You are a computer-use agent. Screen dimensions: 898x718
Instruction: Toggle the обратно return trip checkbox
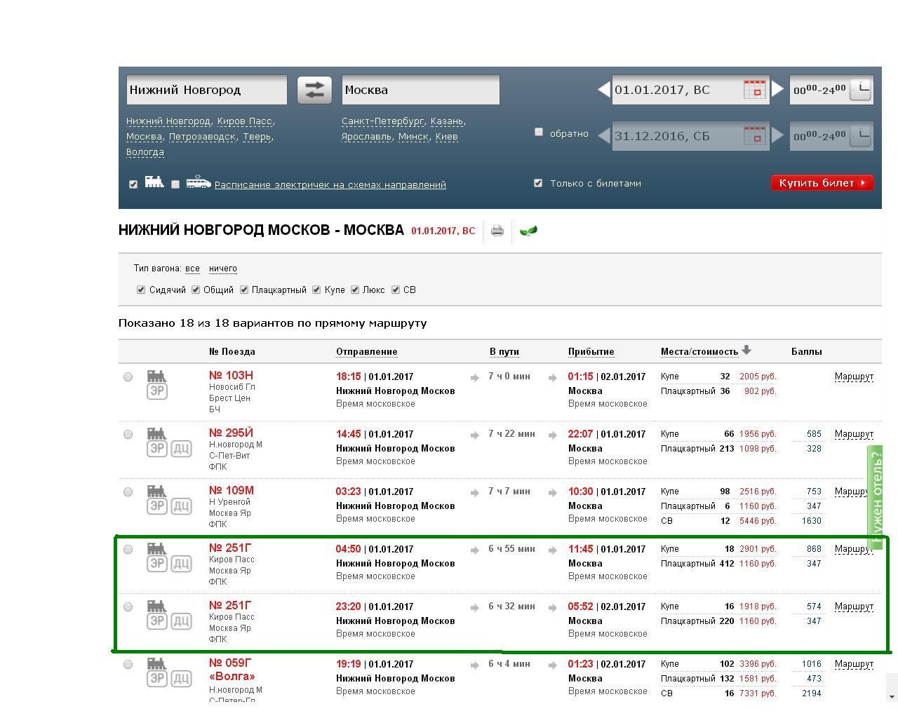539,132
